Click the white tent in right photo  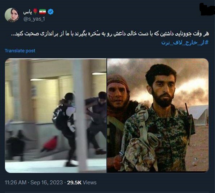pyautogui.click(x=198, y=115)
